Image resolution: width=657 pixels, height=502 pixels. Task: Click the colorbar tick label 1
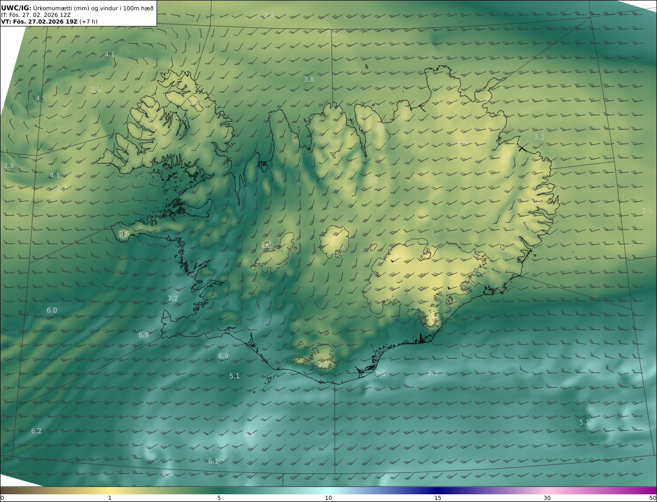pos(110,498)
